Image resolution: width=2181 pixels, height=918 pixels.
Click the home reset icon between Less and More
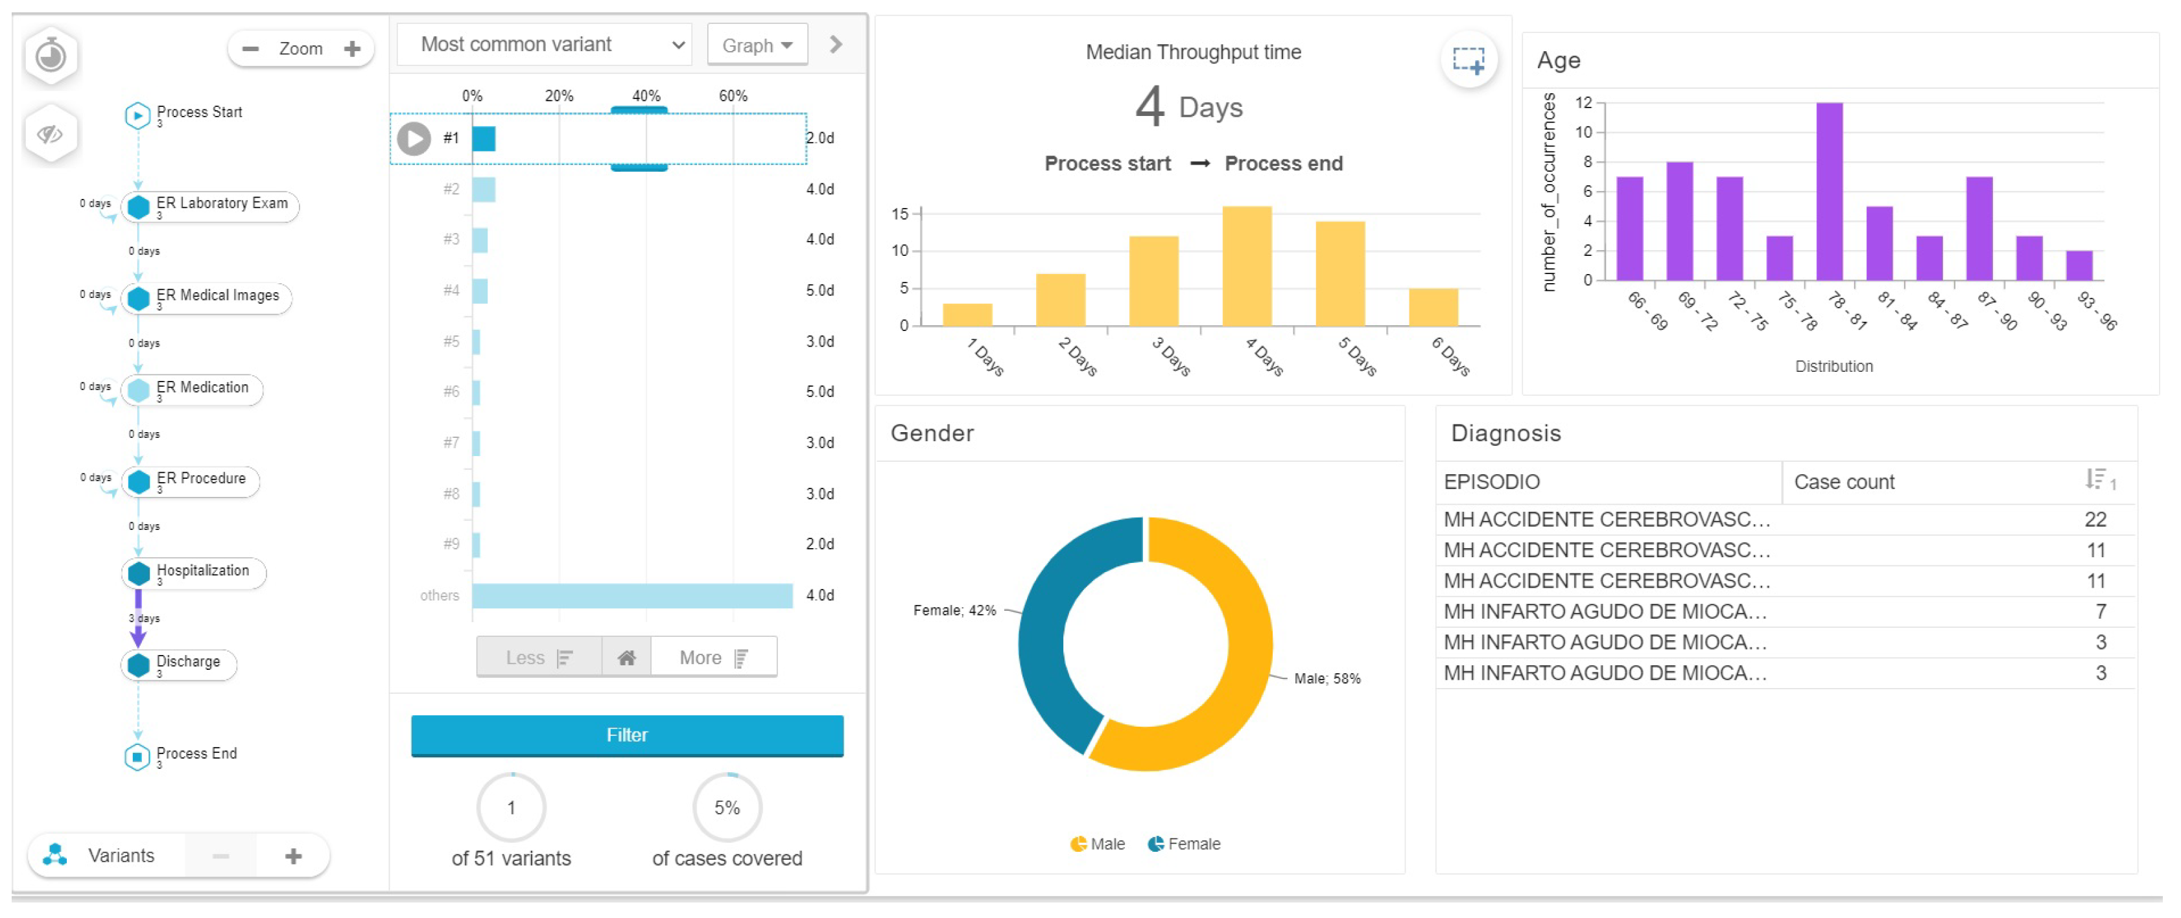626,658
